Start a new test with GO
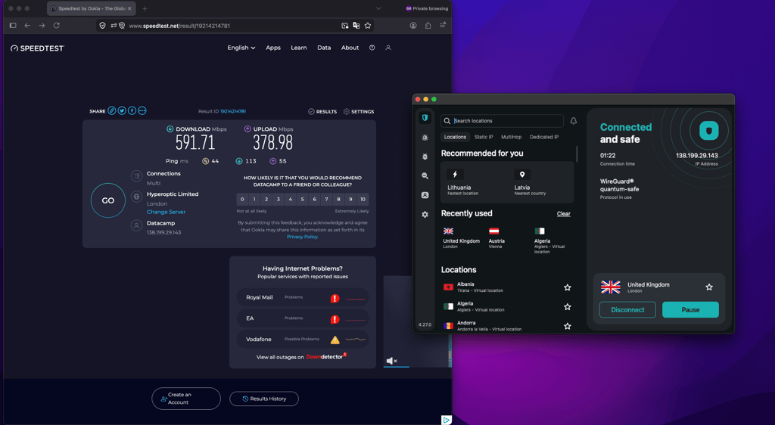 pyautogui.click(x=107, y=200)
